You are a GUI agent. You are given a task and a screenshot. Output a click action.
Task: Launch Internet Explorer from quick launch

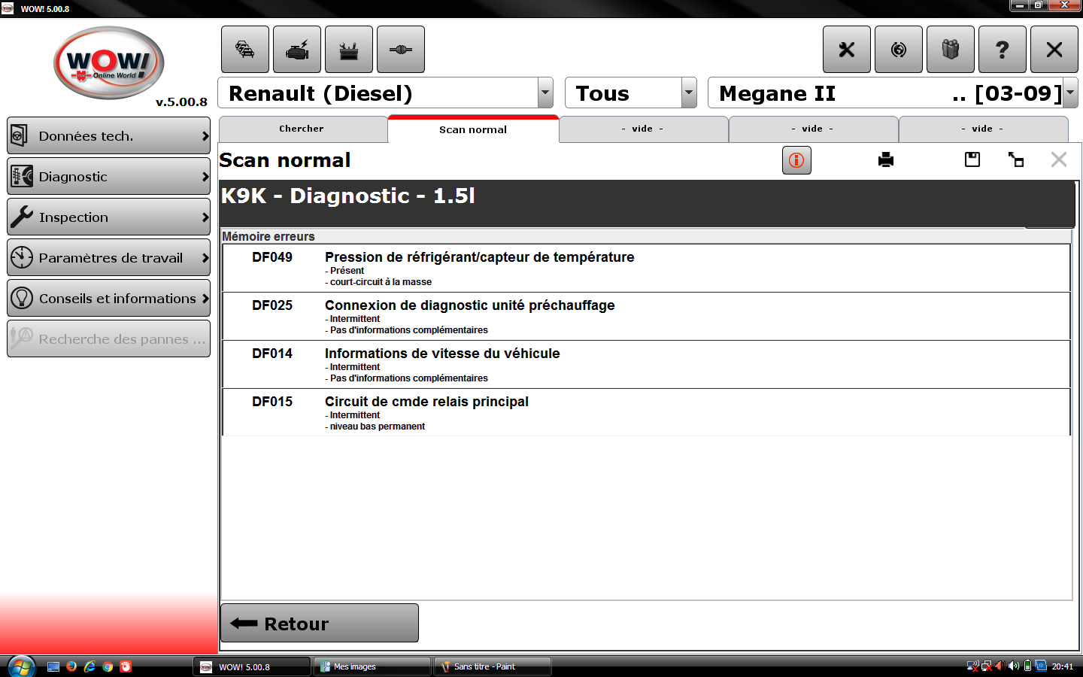point(89,666)
